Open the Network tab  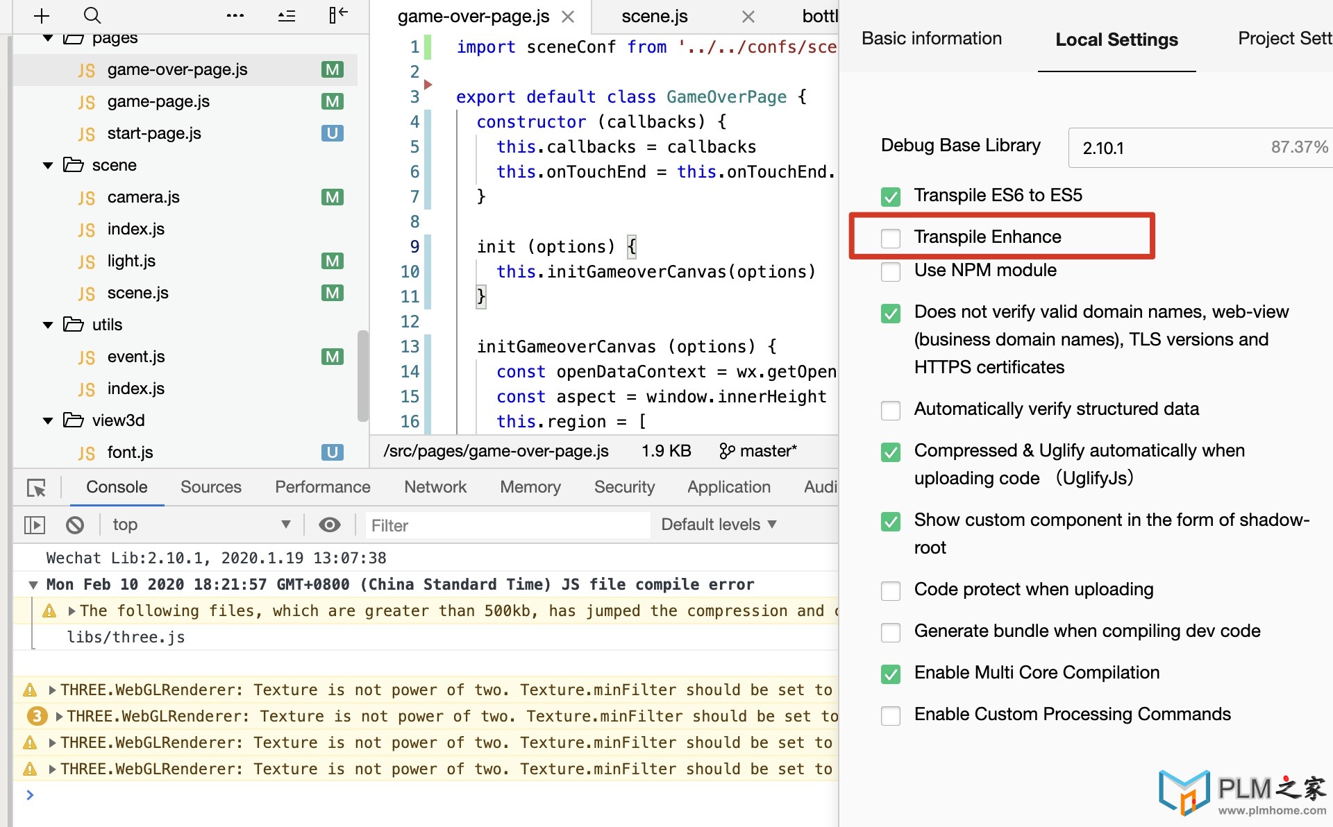pos(435,487)
